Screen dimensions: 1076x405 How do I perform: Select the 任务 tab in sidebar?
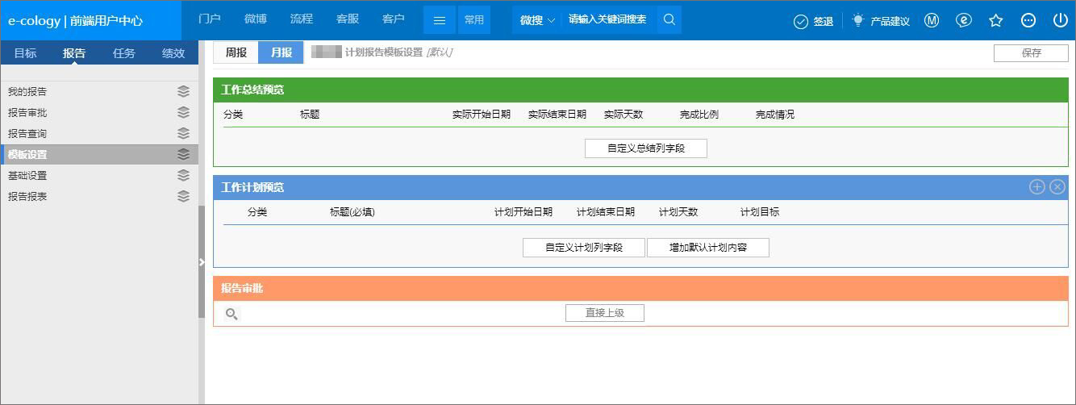[x=124, y=53]
